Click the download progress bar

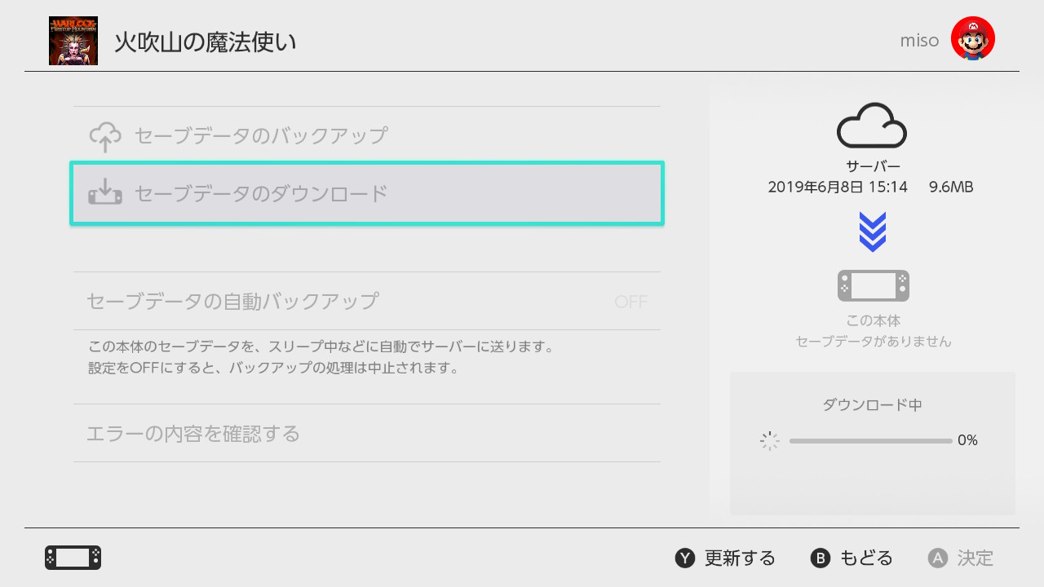pyautogui.click(x=870, y=441)
